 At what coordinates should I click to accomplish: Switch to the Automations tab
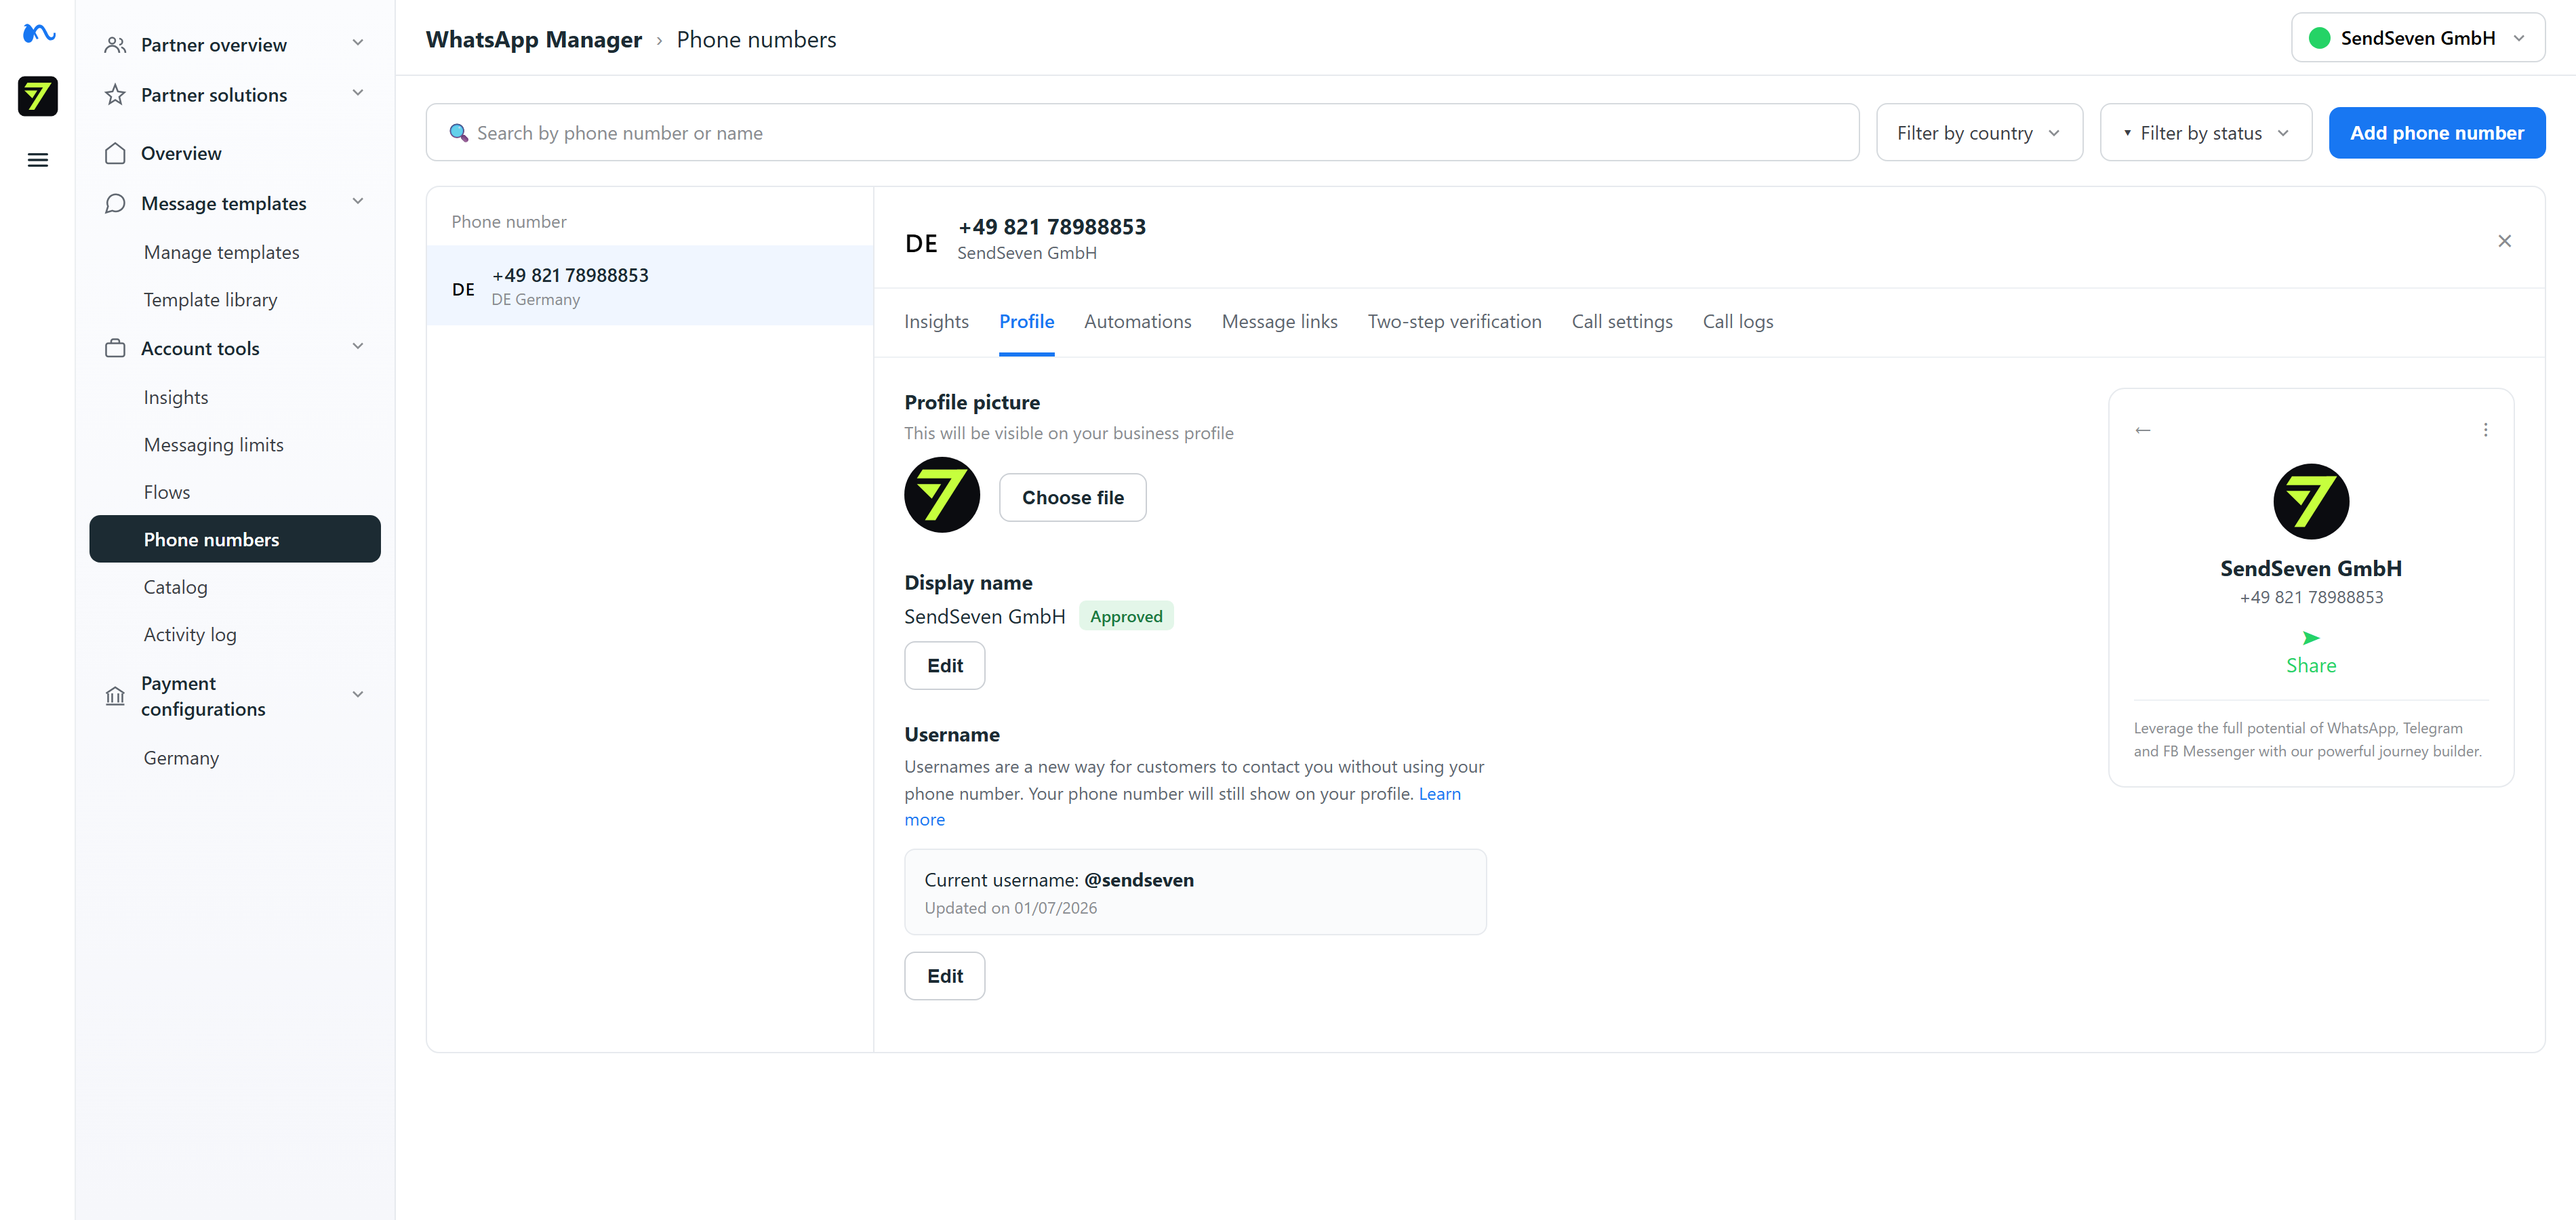[x=1137, y=321]
